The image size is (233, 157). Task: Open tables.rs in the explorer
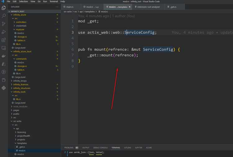click(x=21, y=40)
